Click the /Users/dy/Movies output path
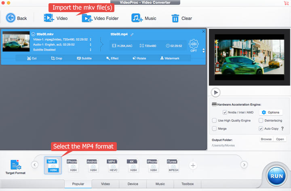This screenshot has width=291, height=191. pos(223,145)
